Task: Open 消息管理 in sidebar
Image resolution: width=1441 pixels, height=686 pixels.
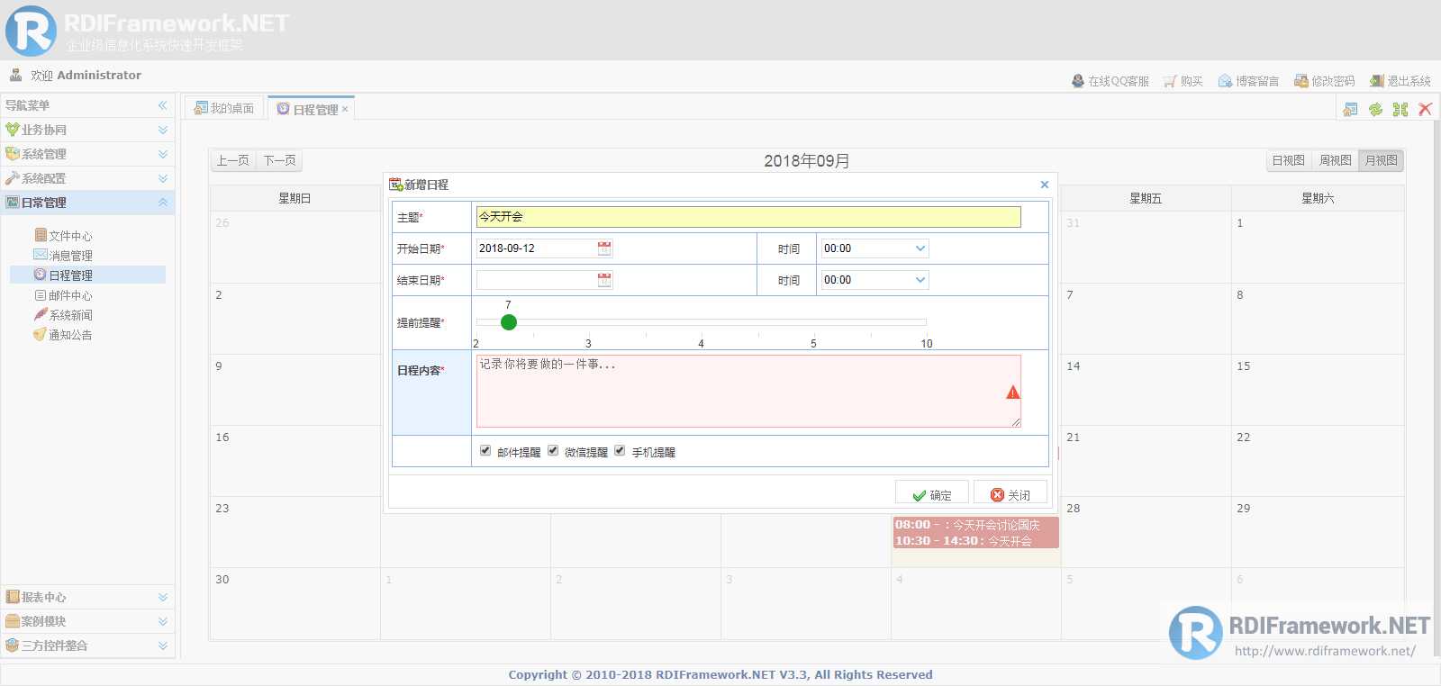Action: click(63, 256)
